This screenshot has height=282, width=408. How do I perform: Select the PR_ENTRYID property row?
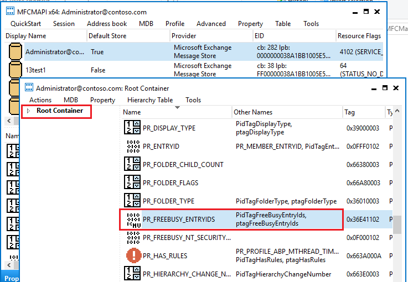pyautogui.click(x=257, y=147)
